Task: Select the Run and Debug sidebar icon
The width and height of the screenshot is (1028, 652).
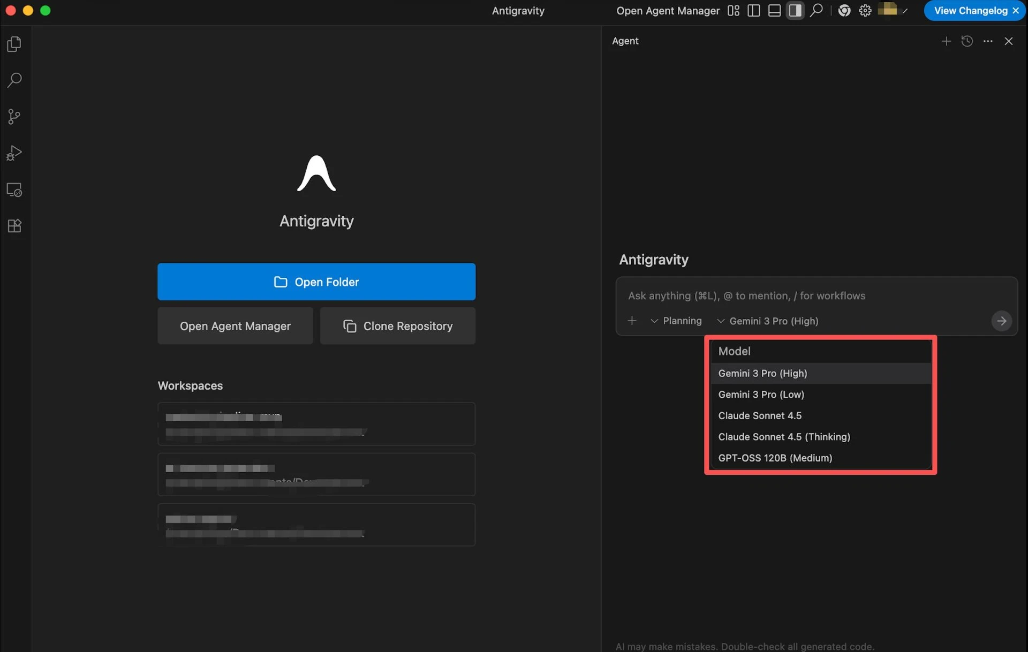Action: click(x=14, y=153)
